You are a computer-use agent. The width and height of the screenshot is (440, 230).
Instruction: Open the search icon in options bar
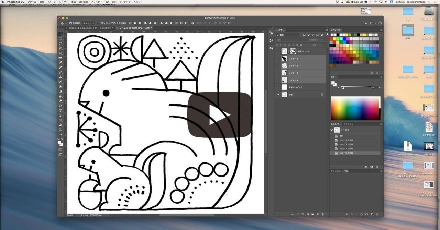[x=366, y=23]
